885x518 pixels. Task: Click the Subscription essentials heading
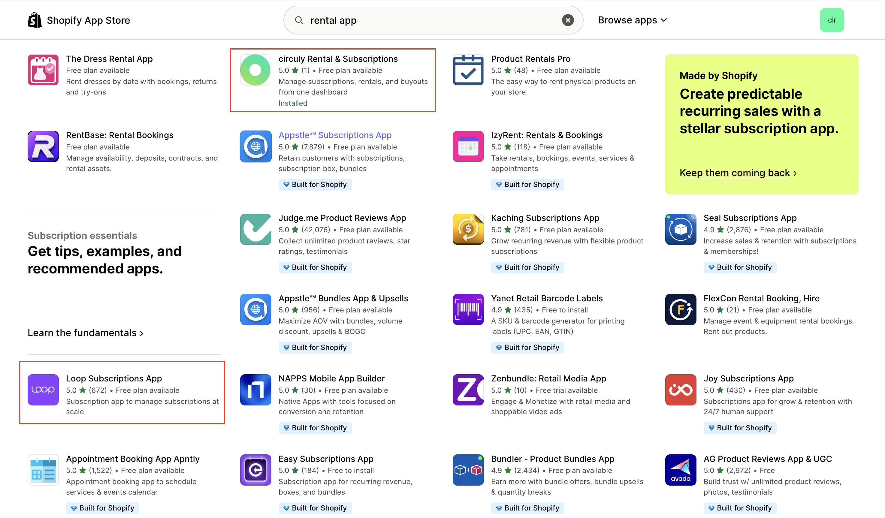click(82, 235)
